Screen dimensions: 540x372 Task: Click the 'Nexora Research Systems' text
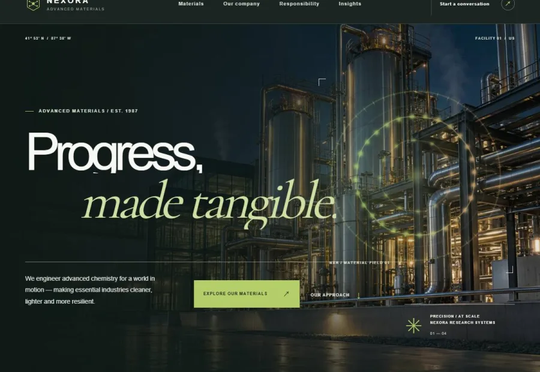[x=463, y=323]
